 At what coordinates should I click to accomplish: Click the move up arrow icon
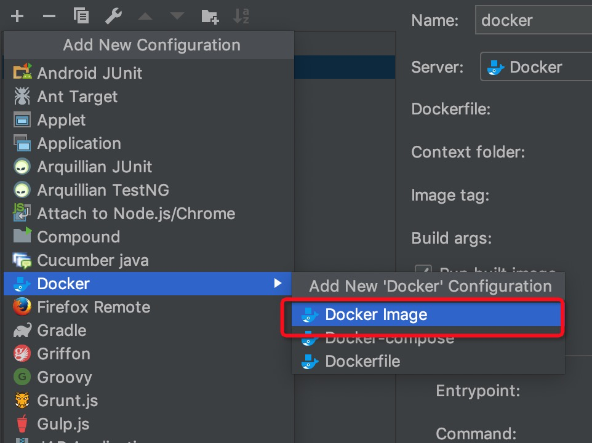[145, 17]
